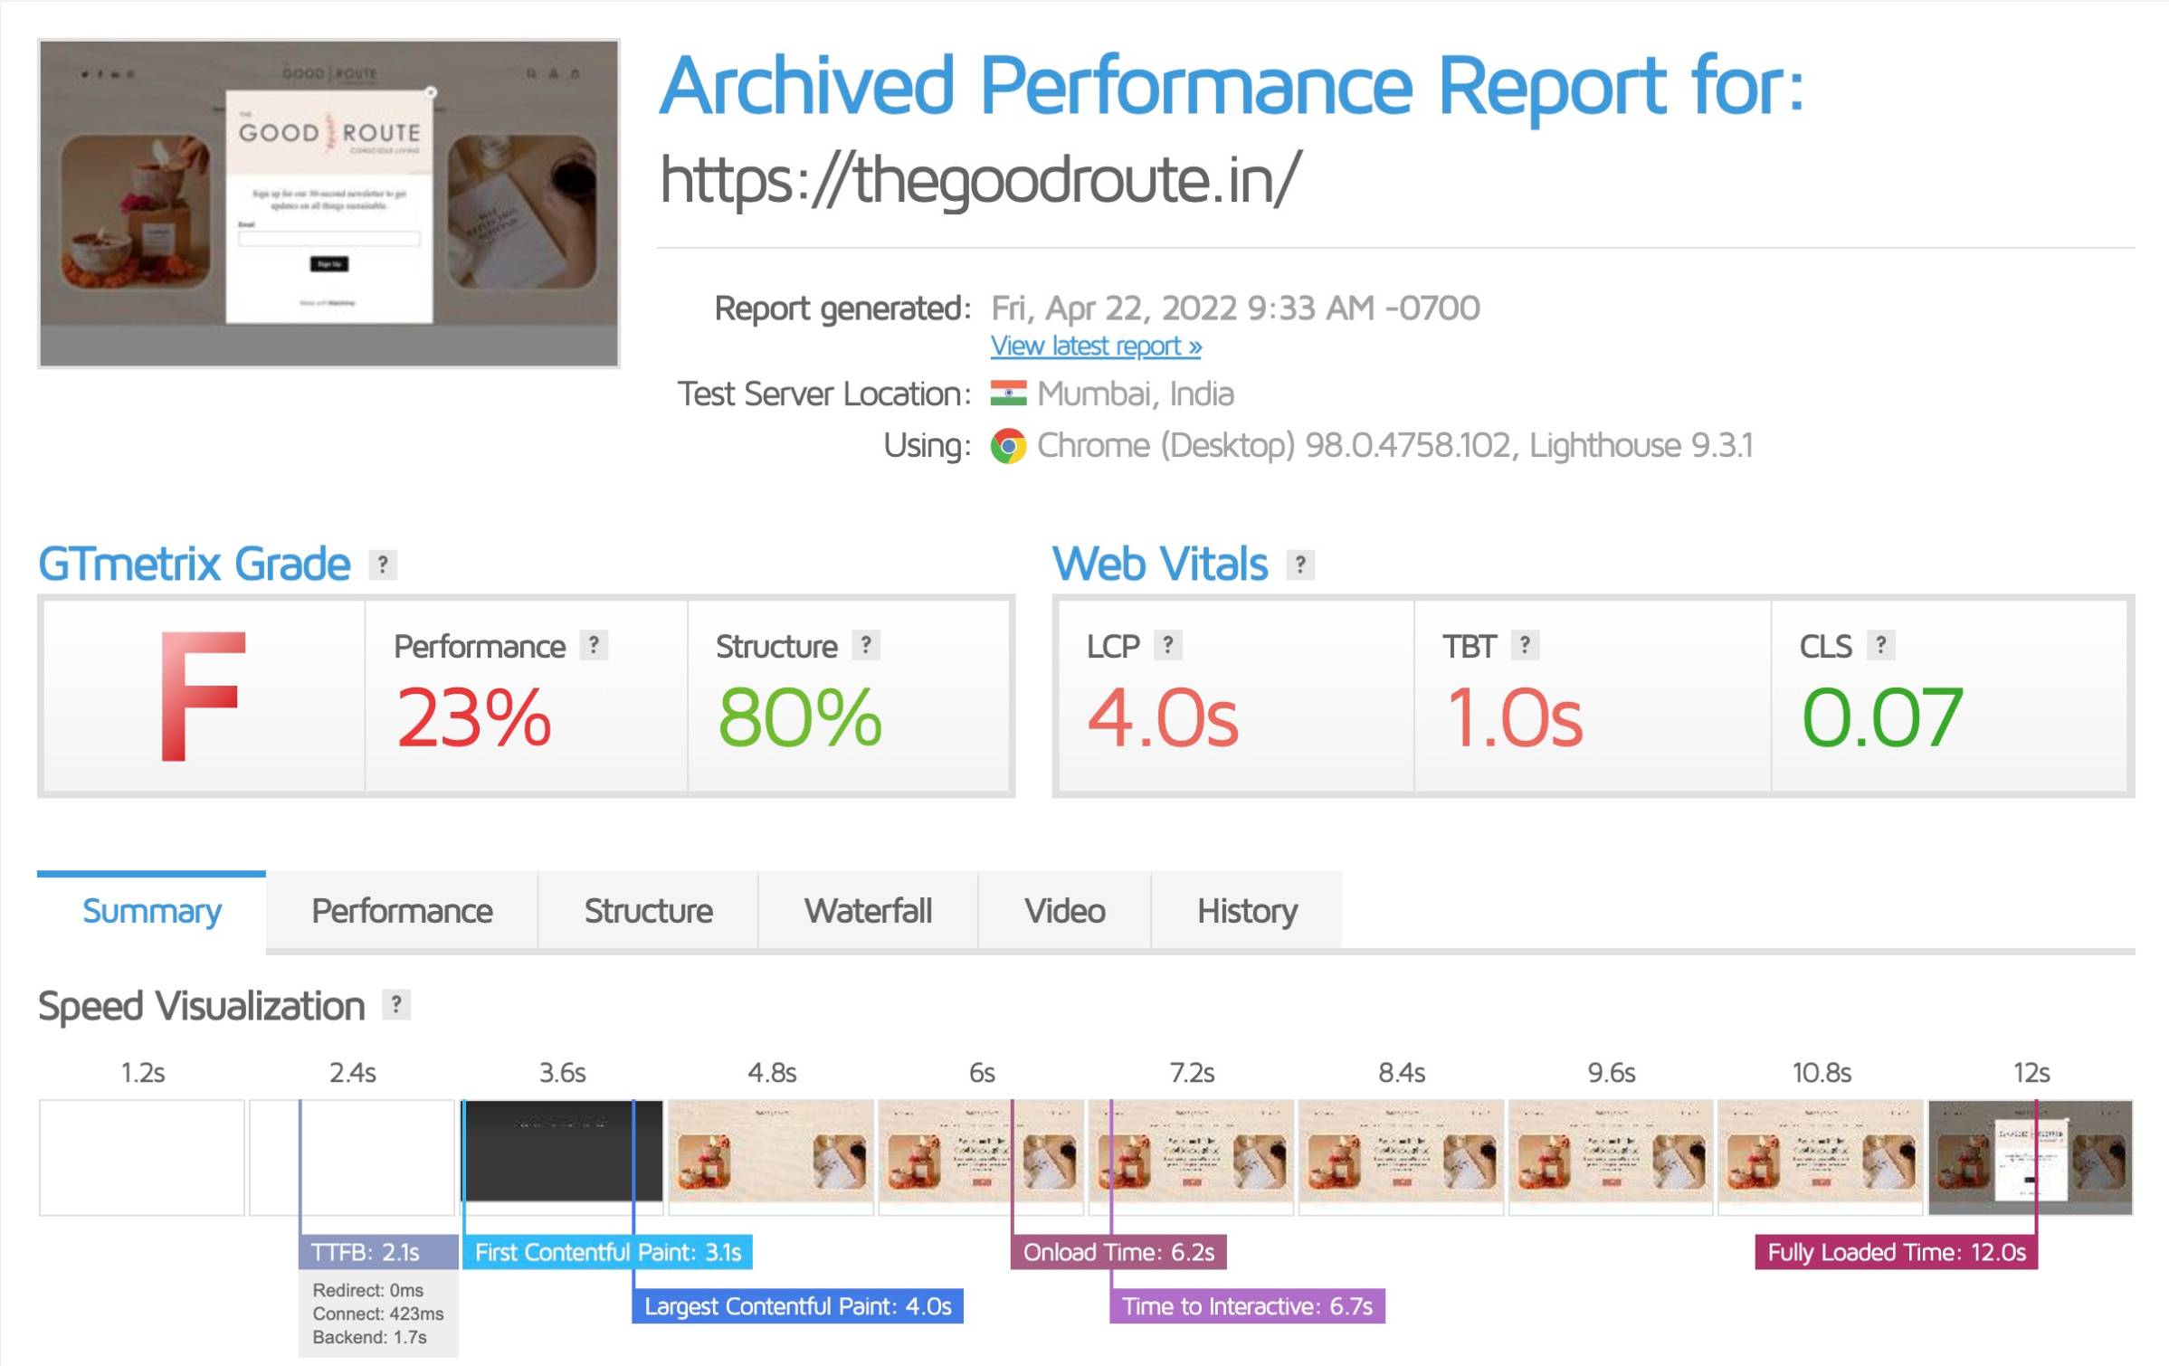Click the CLS question mark icon

1880,646
